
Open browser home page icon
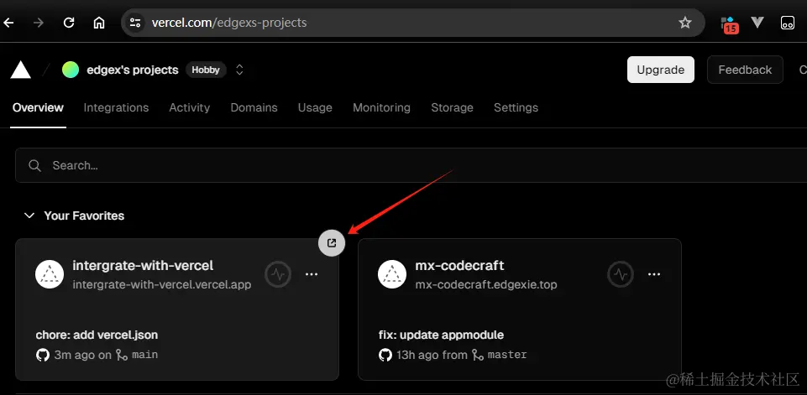click(x=99, y=23)
